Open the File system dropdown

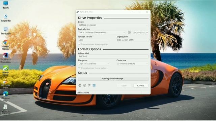click(x=94, y=64)
